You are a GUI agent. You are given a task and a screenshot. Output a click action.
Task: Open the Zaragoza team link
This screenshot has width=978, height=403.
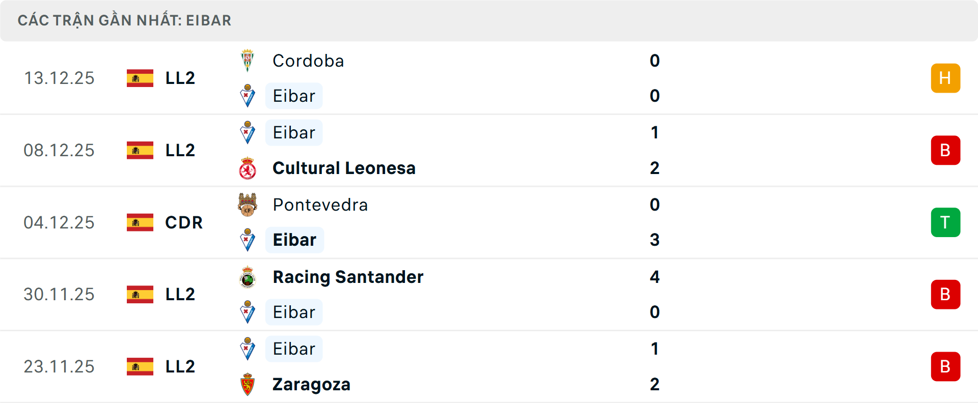tap(311, 385)
